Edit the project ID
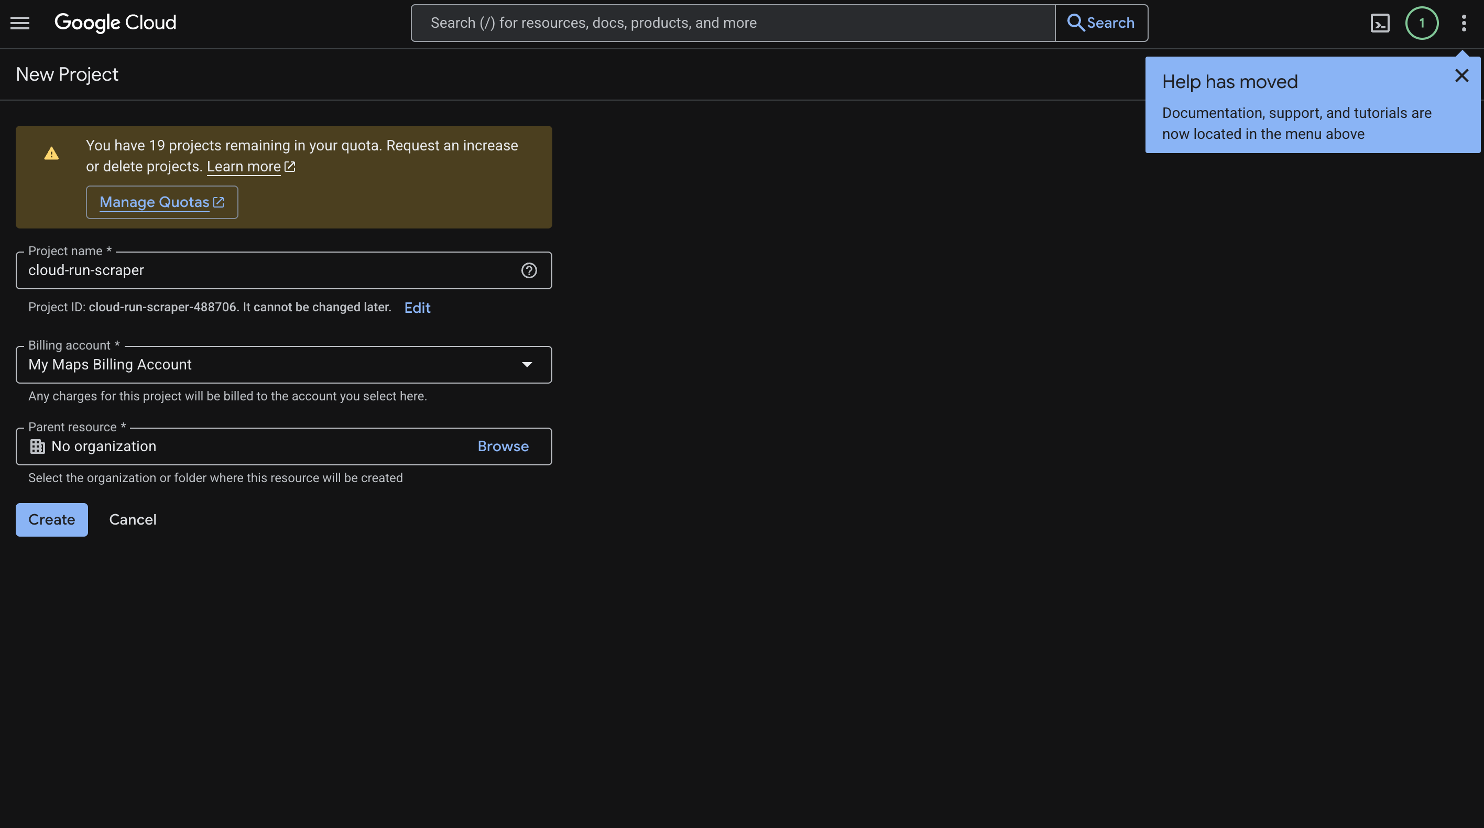Screen dimensions: 1484x828 pos(417,308)
